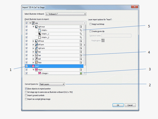Click the Liza layer thumbnail icon
Screen dimensions: 158x119
click(33, 23)
